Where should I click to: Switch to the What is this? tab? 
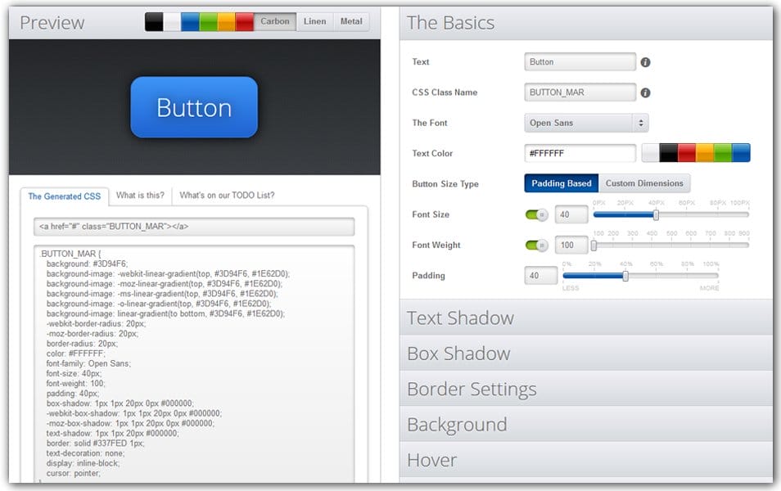coord(140,196)
